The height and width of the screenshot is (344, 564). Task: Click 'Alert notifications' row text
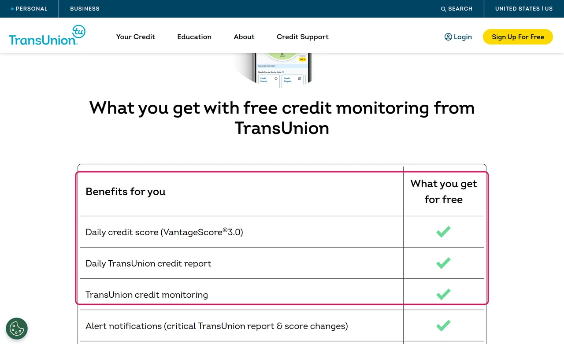pos(217,326)
